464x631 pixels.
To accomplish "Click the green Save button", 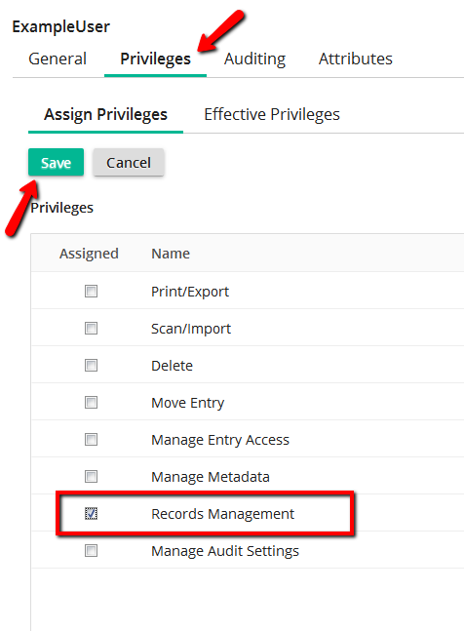I will coord(56,162).
